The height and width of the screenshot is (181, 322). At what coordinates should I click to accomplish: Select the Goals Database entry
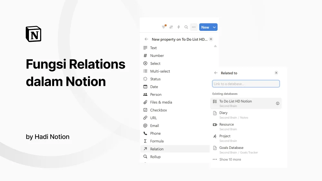click(x=246, y=150)
